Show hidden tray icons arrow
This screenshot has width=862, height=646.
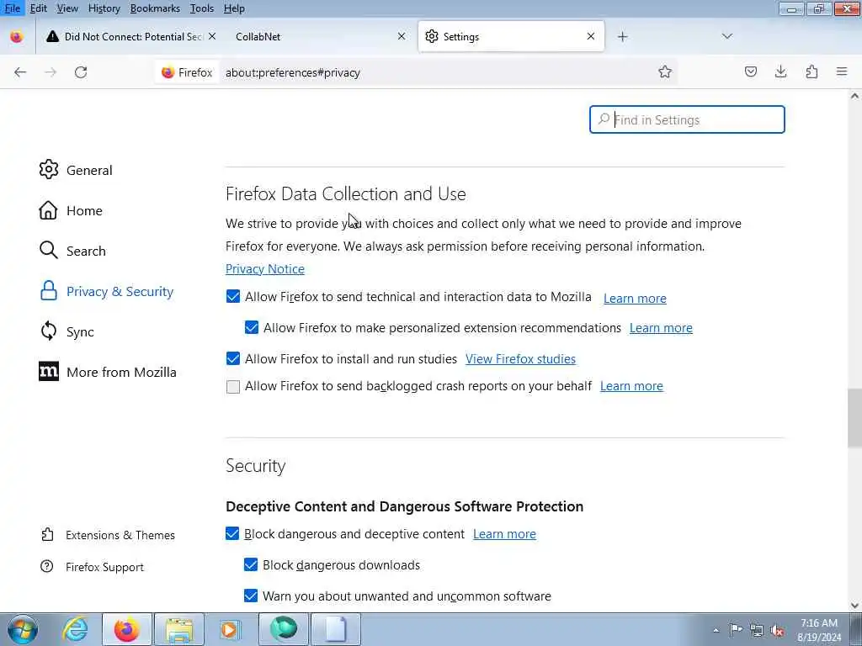716,631
